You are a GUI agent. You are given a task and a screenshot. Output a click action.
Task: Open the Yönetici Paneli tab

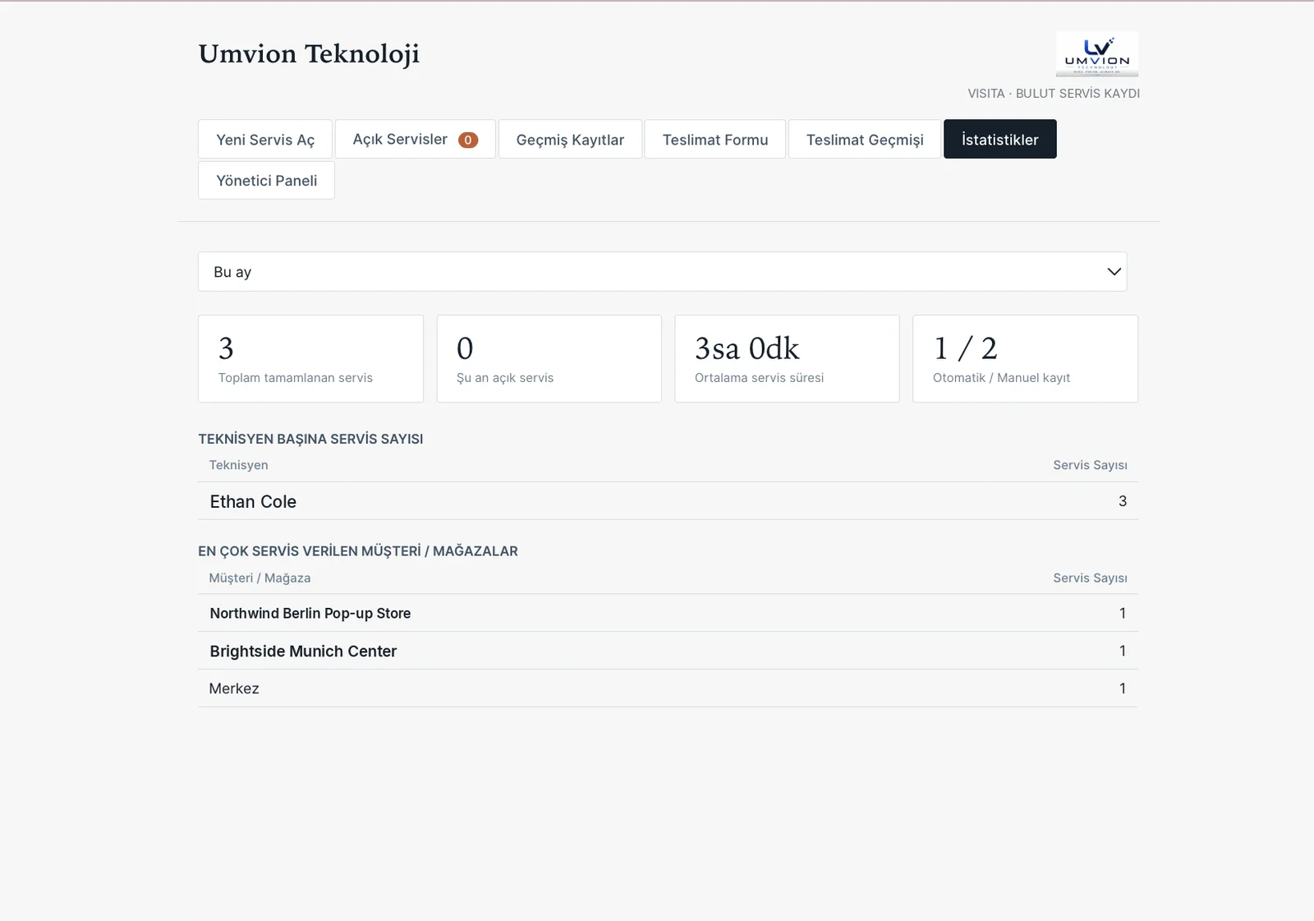click(266, 181)
